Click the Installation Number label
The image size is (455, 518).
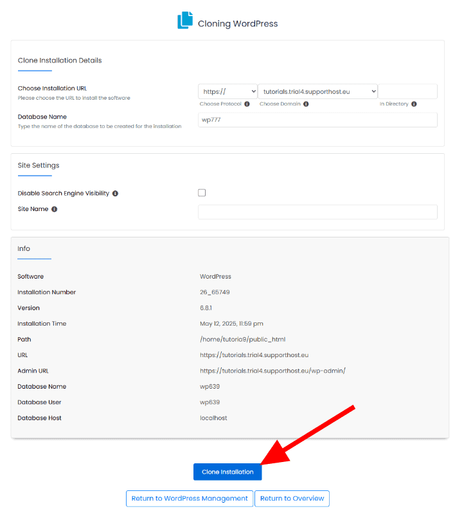(x=46, y=292)
